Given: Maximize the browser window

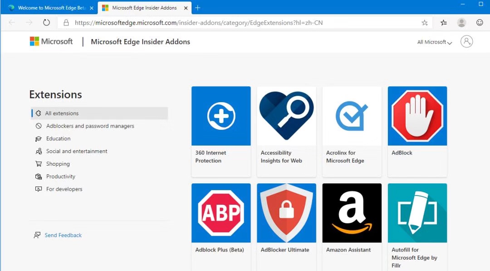Looking at the screenshot, I should pyautogui.click(x=481, y=4).
